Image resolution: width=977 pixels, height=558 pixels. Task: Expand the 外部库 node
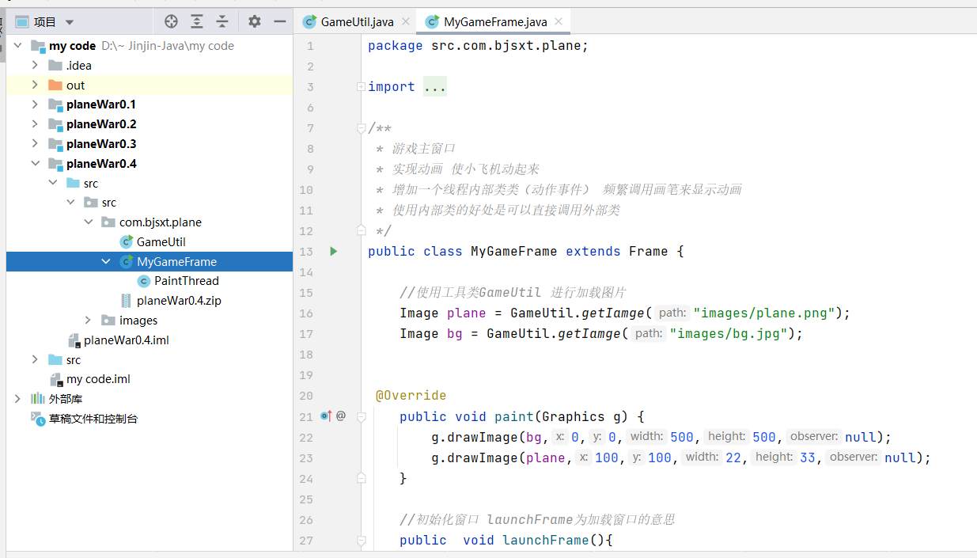point(17,399)
